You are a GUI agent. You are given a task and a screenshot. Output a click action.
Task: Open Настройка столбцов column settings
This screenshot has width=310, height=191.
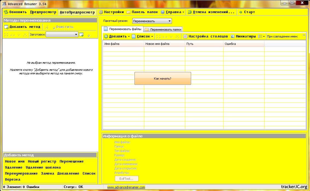pyautogui.click(x=205, y=36)
